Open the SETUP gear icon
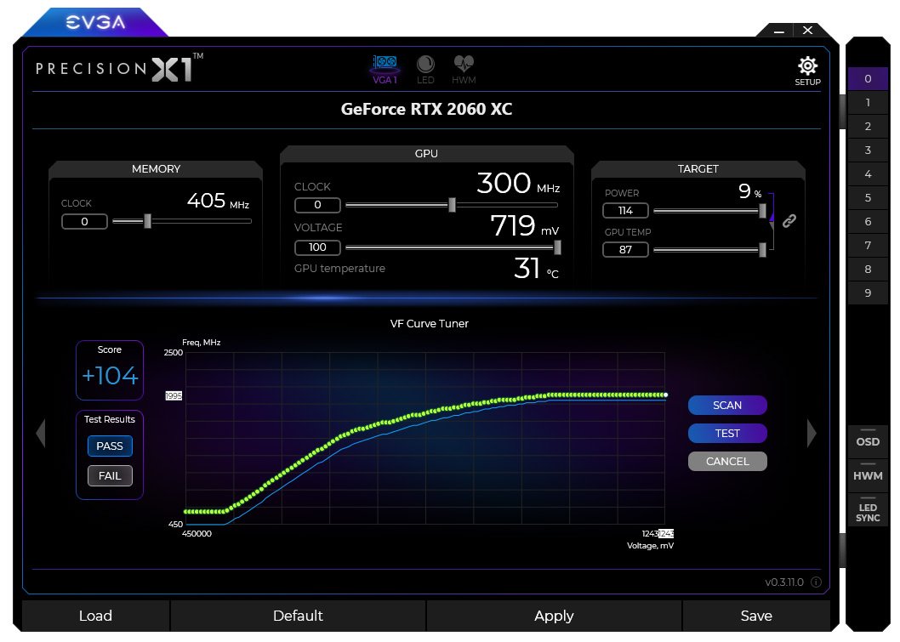The height and width of the screenshot is (642, 900). point(807,67)
